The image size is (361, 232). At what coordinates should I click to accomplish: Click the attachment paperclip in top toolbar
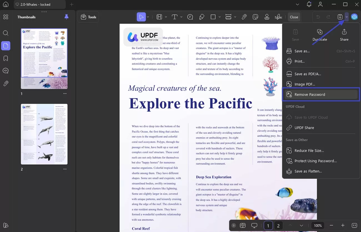click(244, 17)
